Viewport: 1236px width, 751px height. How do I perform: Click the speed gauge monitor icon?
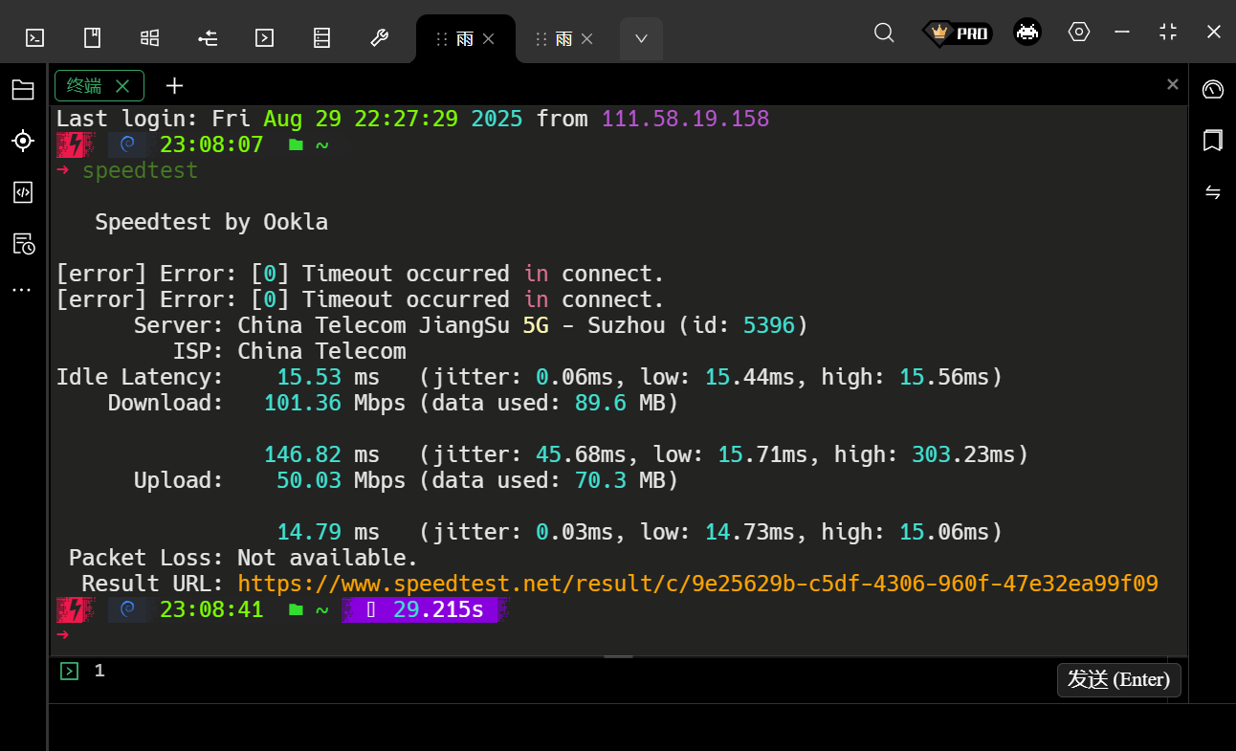(1212, 90)
